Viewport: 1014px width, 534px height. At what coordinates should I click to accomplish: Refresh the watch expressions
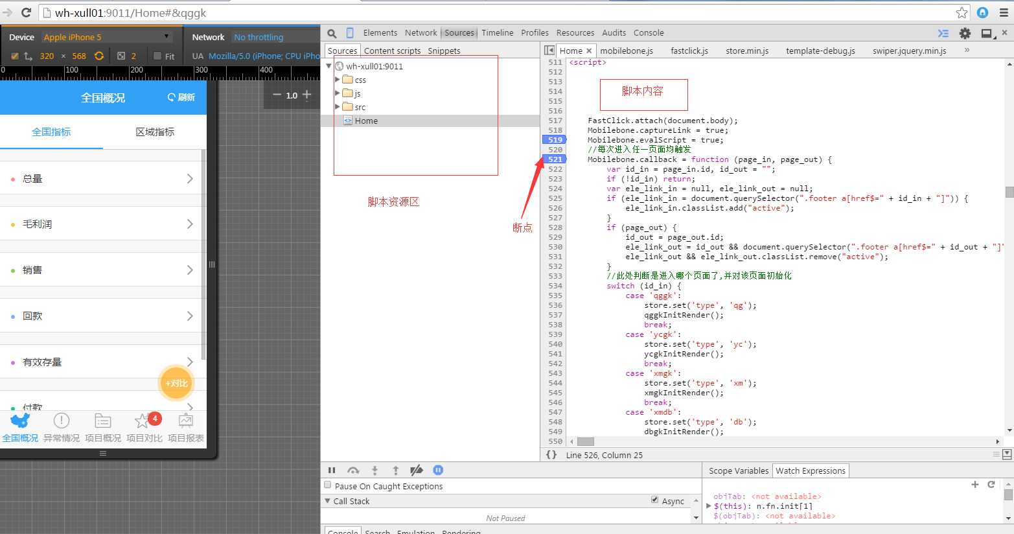pos(991,484)
